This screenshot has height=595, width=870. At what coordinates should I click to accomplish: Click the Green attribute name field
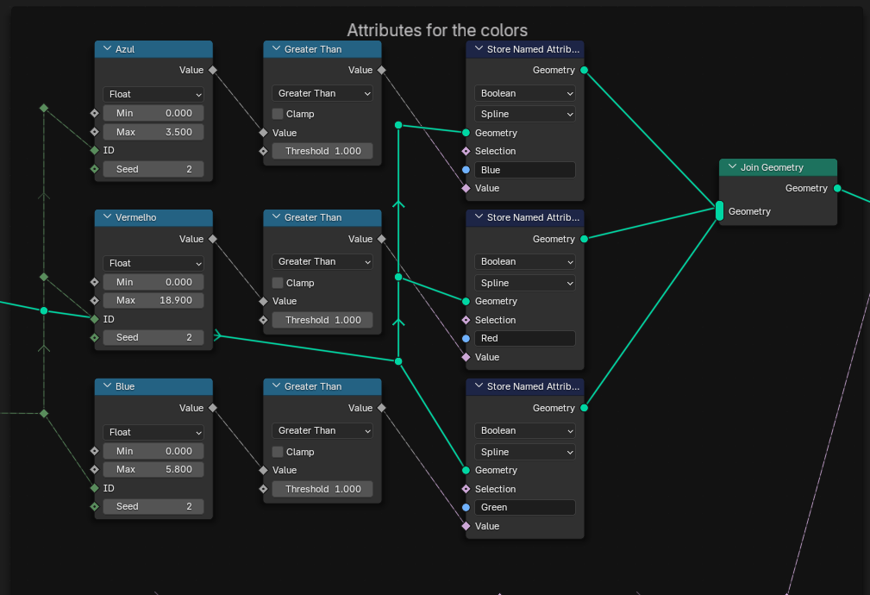click(x=525, y=507)
